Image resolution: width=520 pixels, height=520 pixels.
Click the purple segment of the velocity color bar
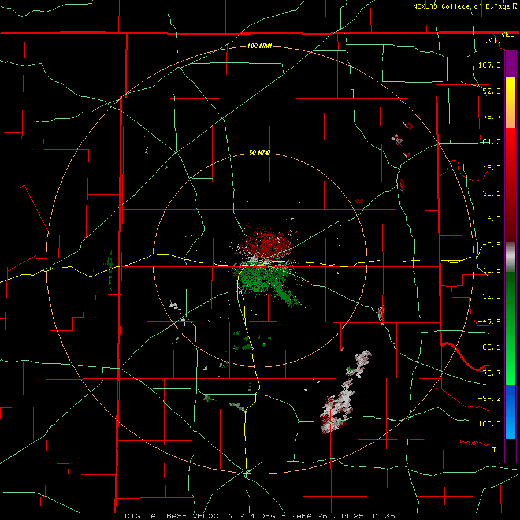click(x=510, y=65)
